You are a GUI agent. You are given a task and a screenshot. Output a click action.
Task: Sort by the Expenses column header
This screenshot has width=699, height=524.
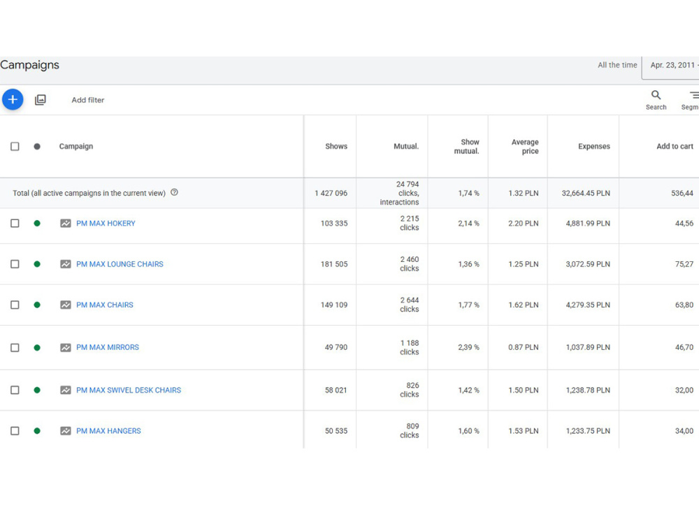[593, 146]
